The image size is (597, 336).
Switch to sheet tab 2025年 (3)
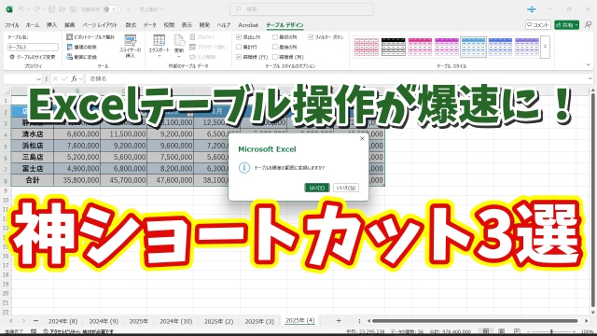259,321
